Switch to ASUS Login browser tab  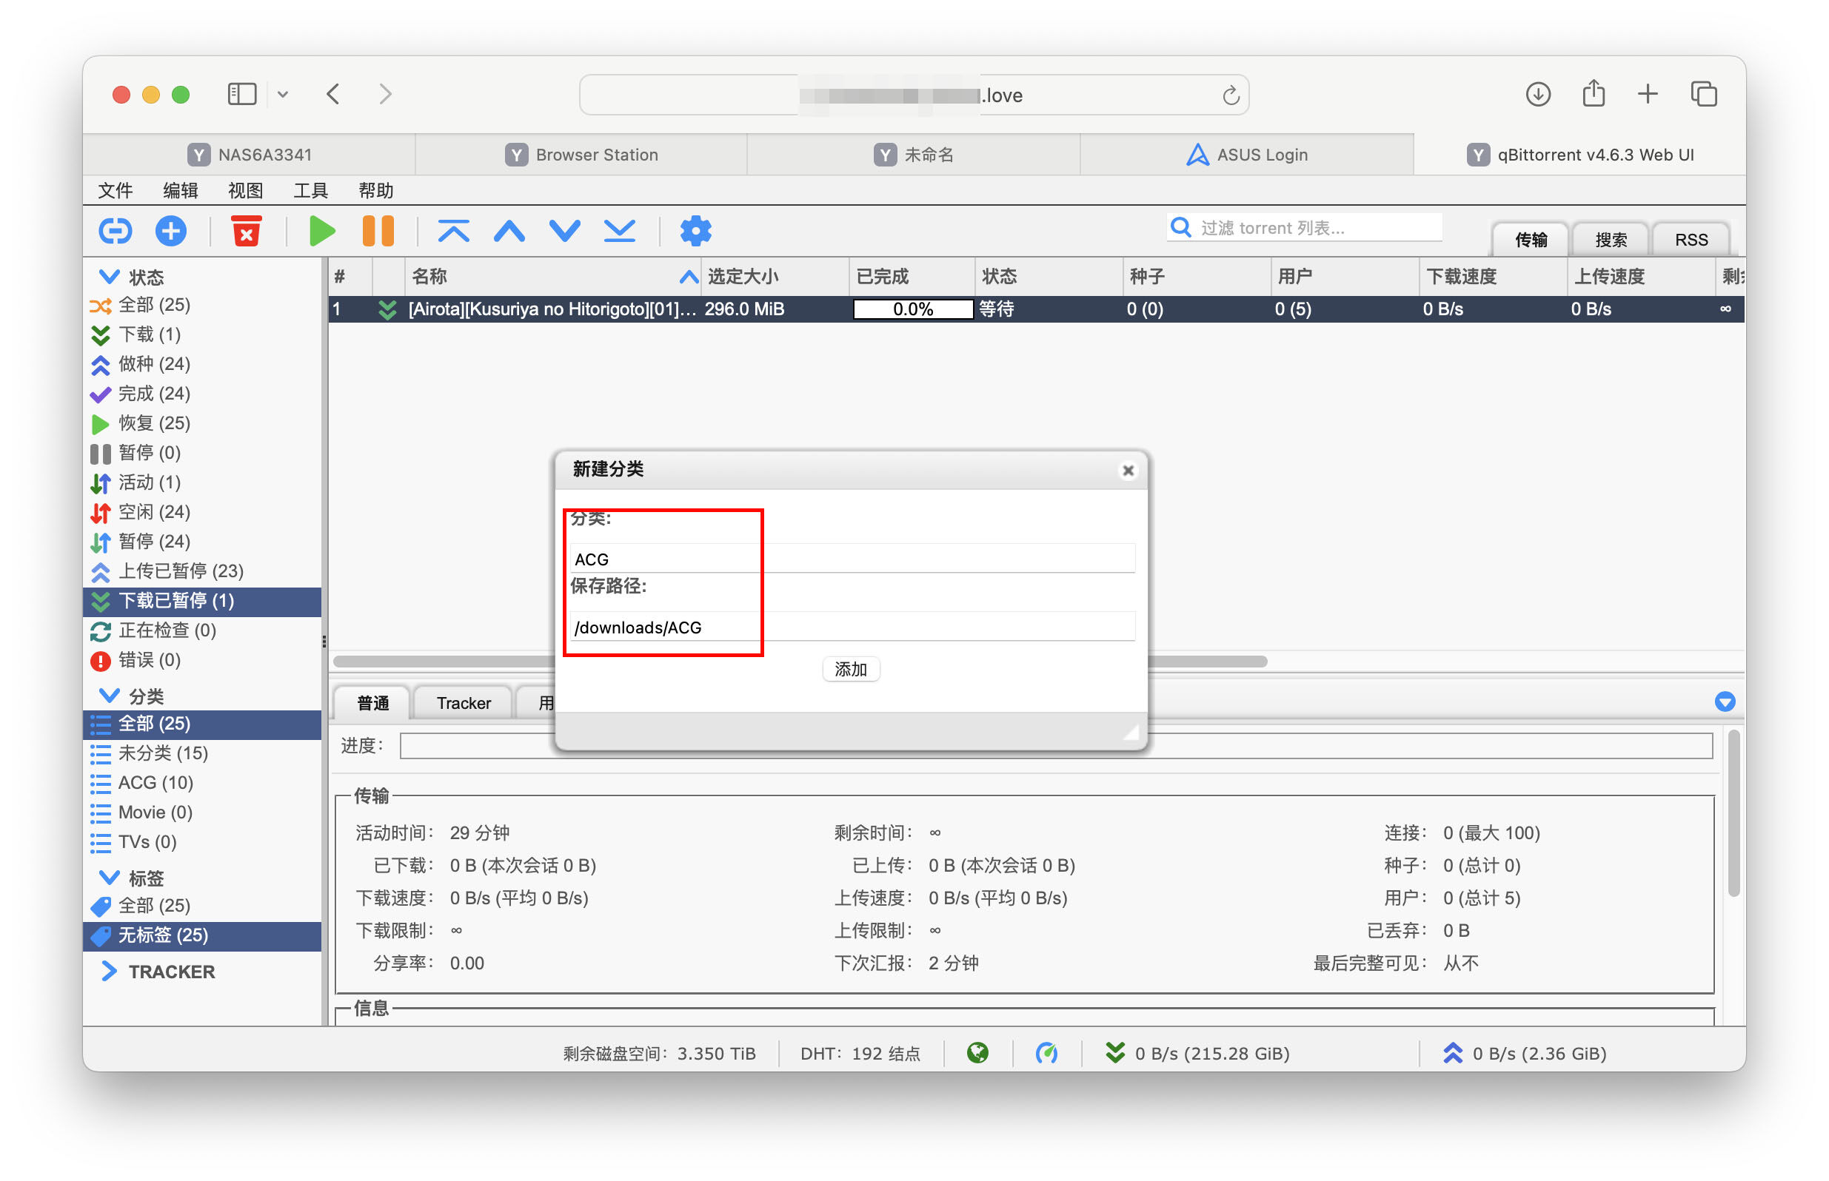(1247, 154)
